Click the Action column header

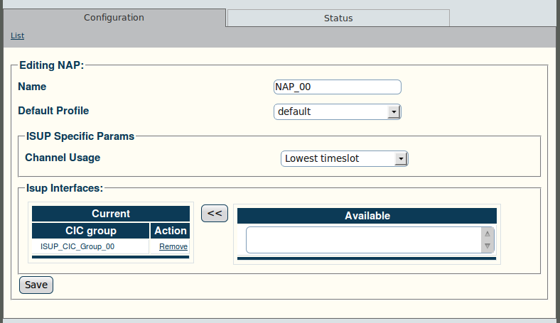171,231
